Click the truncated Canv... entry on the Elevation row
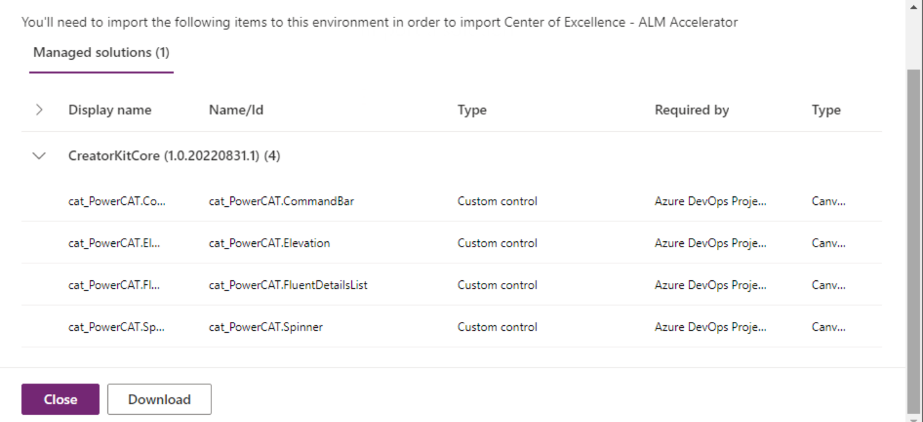 pos(827,243)
